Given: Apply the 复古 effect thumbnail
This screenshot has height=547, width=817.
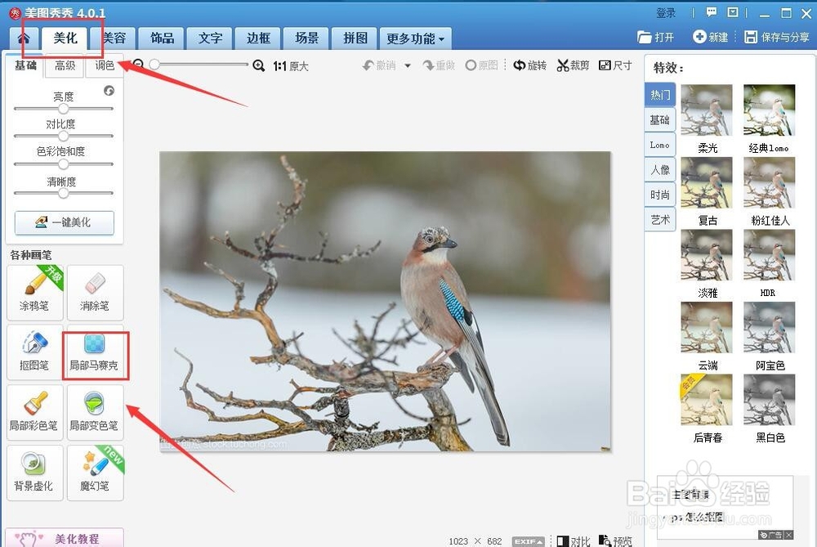Looking at the screenshot, I should tap(707, 183).
